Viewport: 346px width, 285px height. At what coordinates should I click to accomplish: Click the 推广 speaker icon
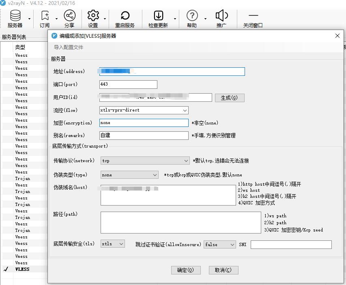pos(221,19)
